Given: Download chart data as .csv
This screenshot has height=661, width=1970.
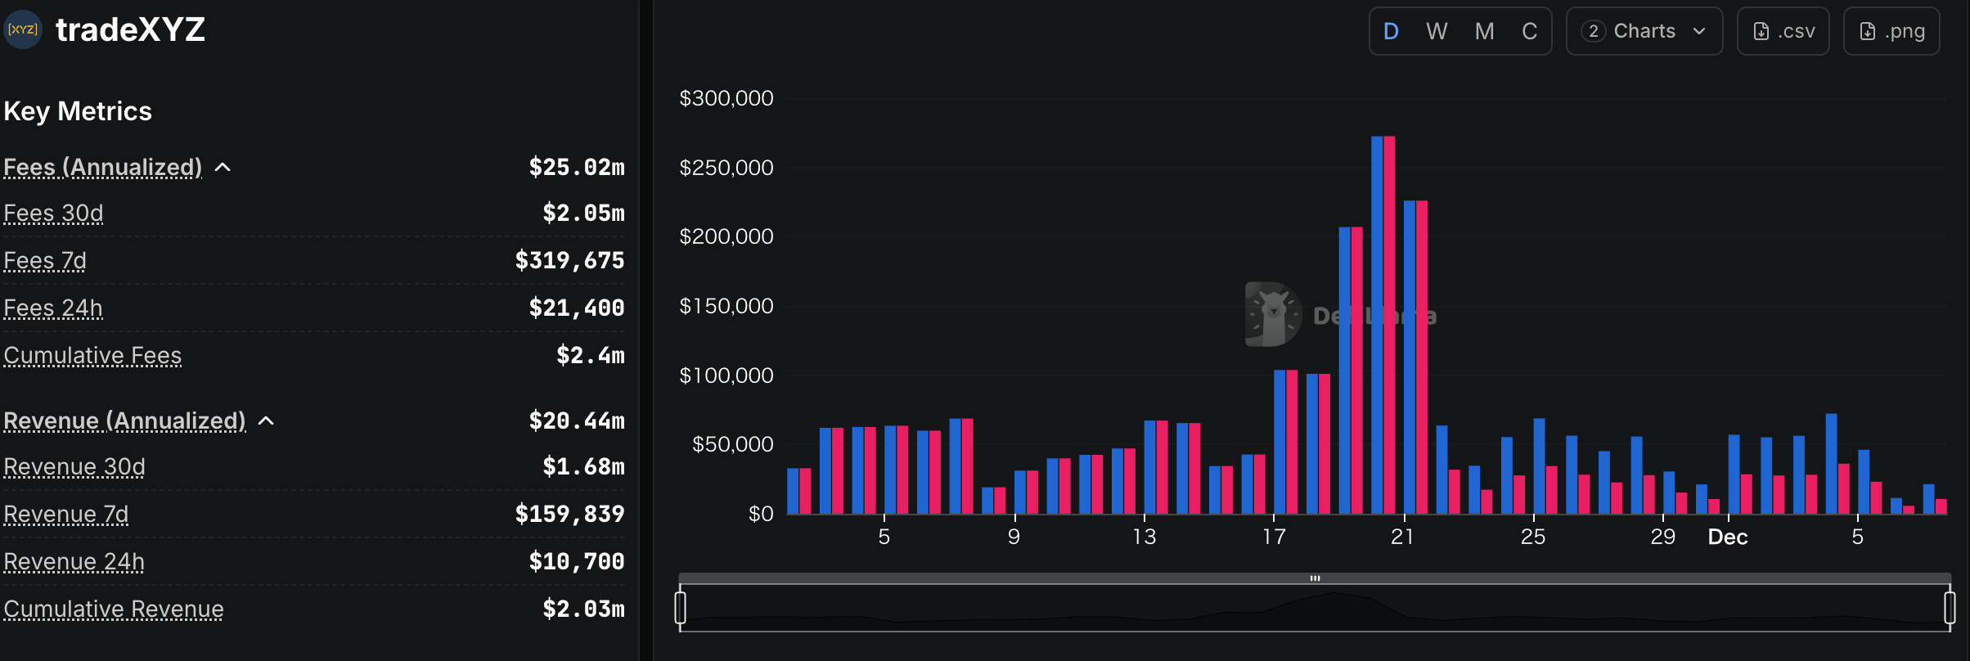Looking at the screenshot, I should (1783, 31).
